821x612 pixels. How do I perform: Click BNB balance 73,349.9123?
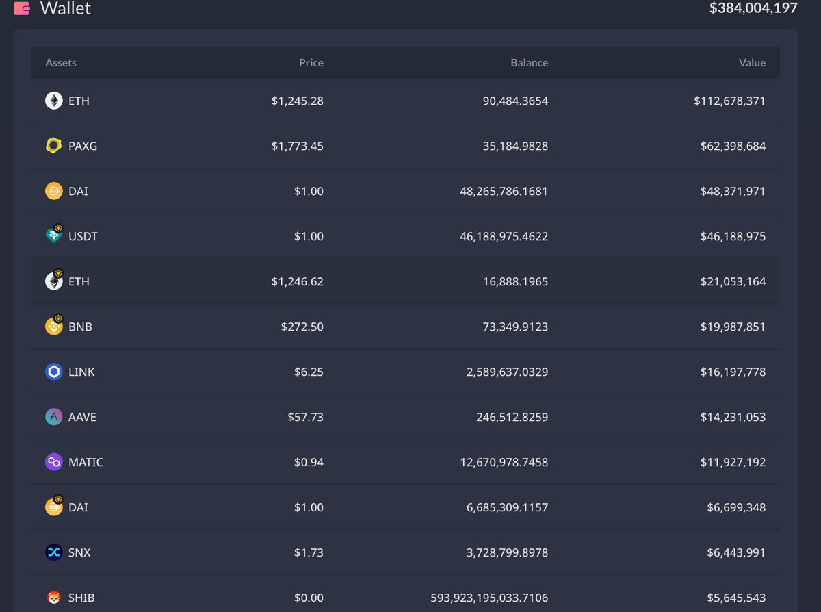(x=516, y=327)
